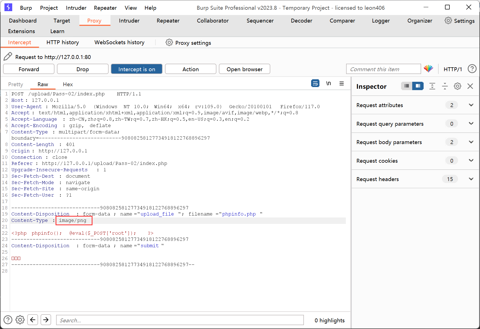Open the Help menu
Screen dimensions: 480x329
point(150,8)
